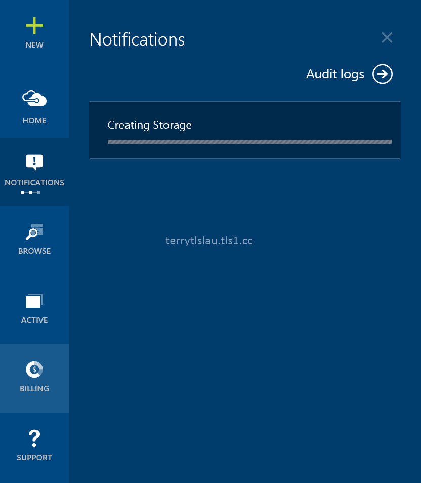
Task: Open the BILLING dollar icon
Action: click(34, 369)
